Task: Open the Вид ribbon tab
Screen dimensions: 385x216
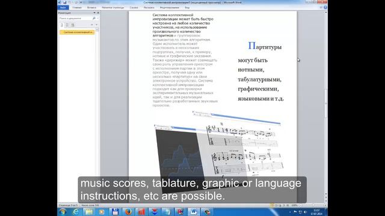Action: click(187, 8)
